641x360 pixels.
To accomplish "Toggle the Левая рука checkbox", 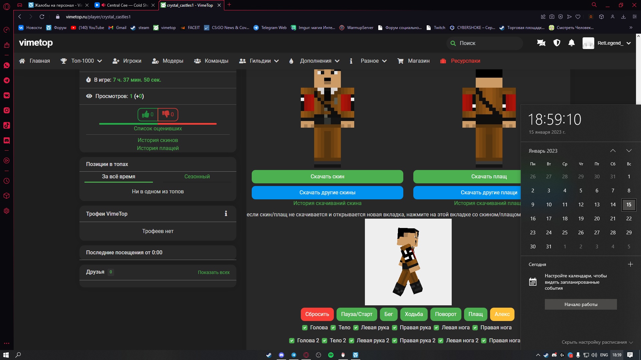I will (x=356, y=328).
